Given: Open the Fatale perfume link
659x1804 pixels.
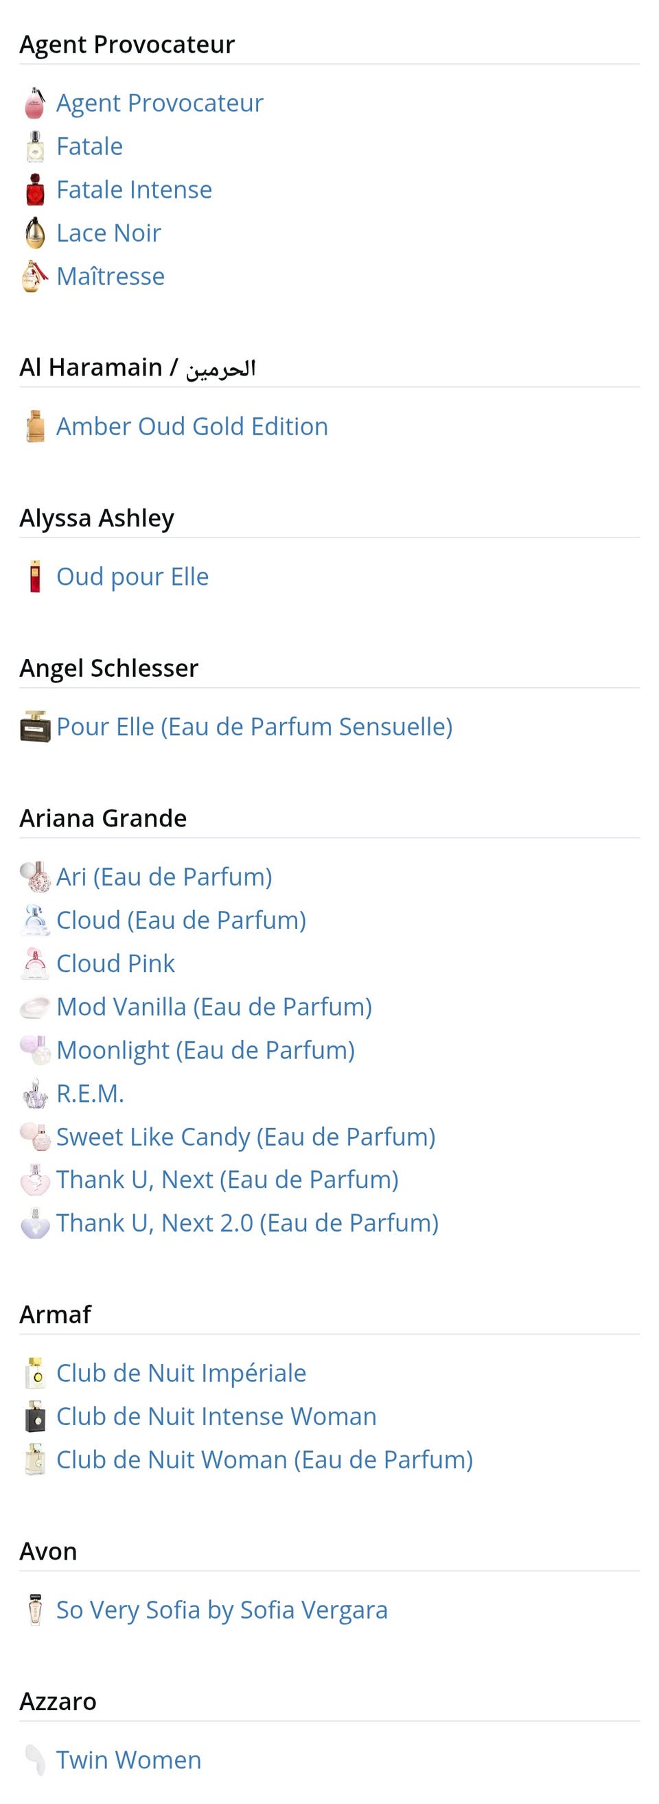Looking at the screenshot, I should coord(89,146).
